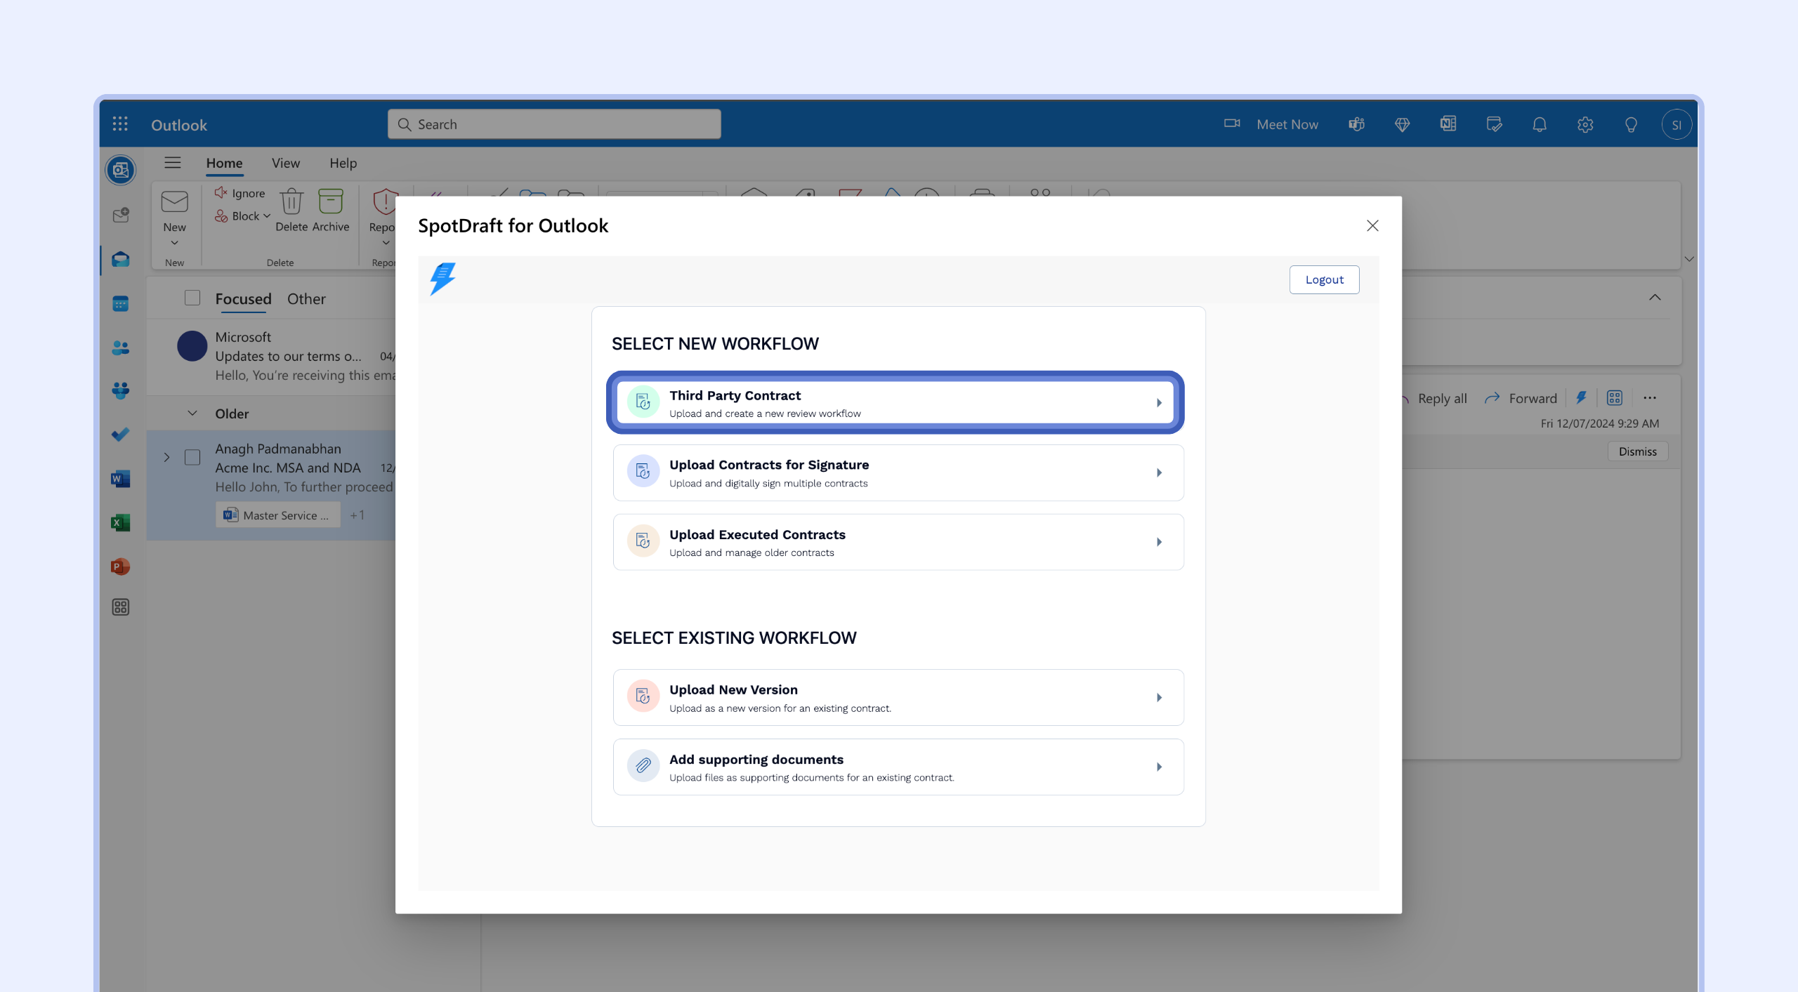Switch to the View ribbon tab
This screenshot has width=1798, height=992.
pos(285,163)
